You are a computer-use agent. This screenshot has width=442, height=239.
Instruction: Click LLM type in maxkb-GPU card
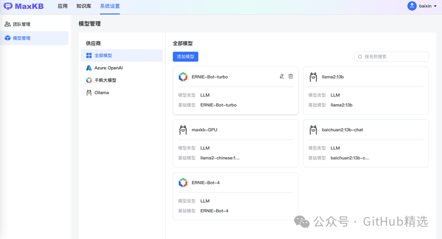[205, 148]
